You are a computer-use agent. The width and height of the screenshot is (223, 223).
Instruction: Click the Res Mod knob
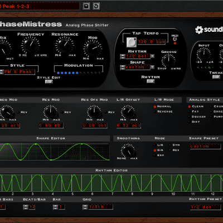pyautogui.click(x=51, y=111)
